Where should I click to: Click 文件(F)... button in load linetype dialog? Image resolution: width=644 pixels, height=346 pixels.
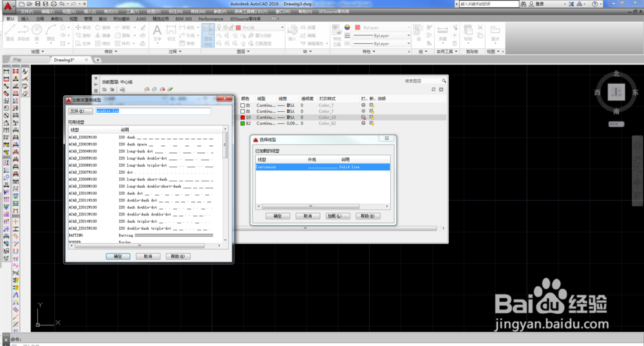click(80, 111)
